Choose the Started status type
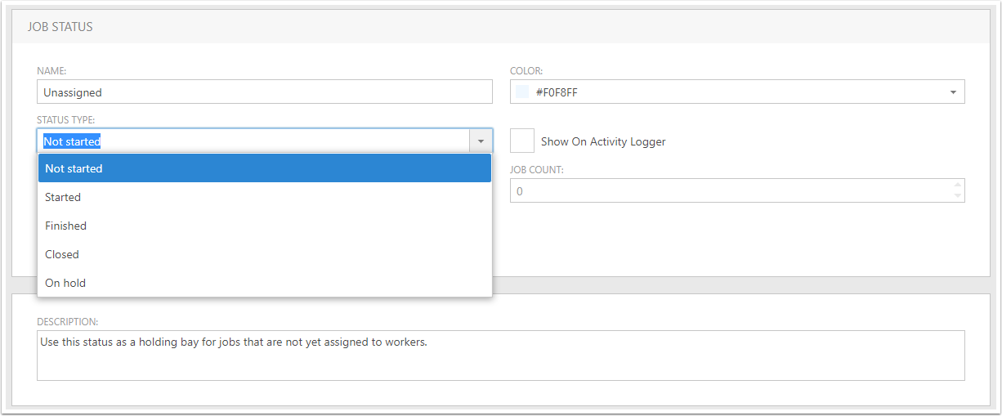This screenshot has width=1002, height=416. (265, 197)
